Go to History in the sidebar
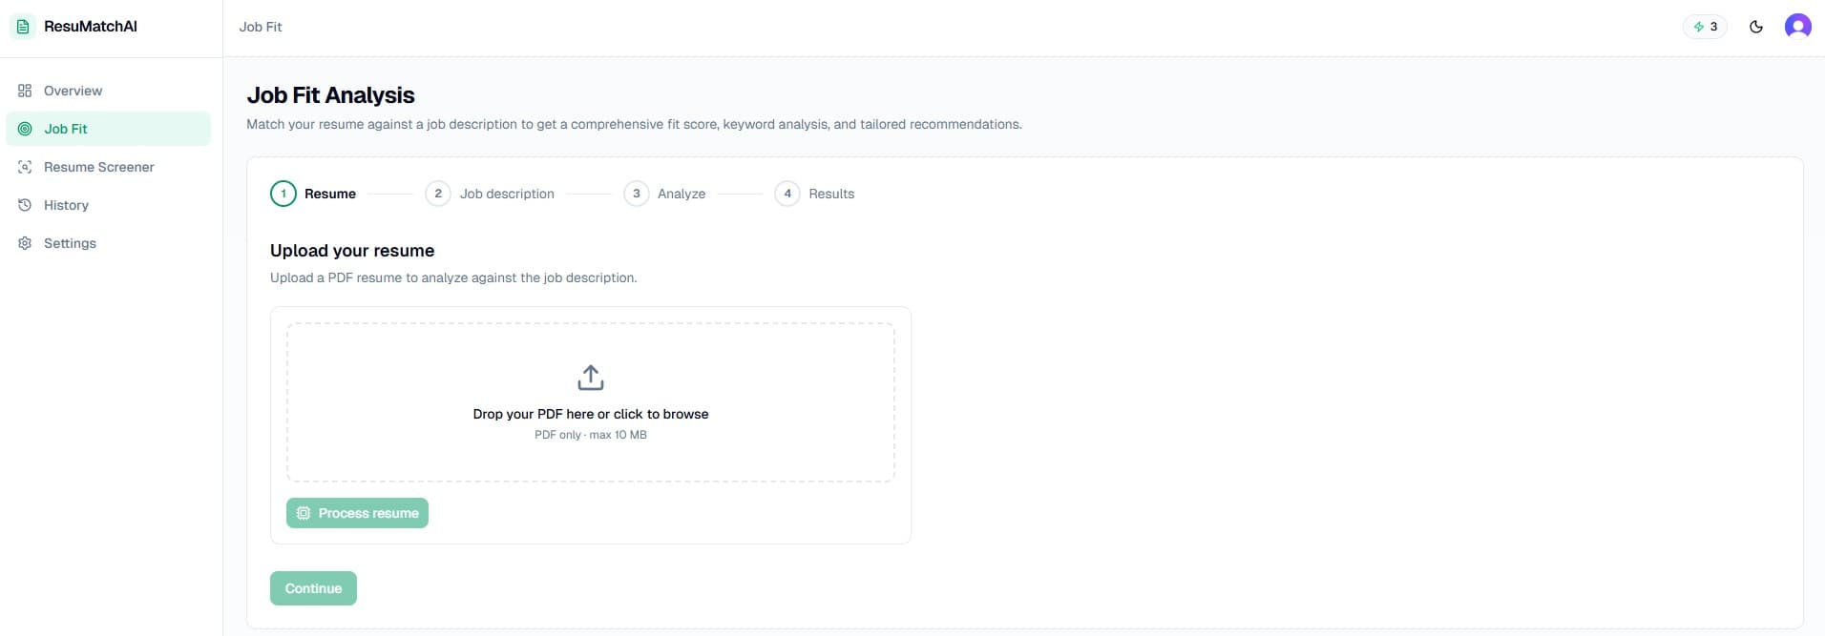 click(x=108, y=205)
